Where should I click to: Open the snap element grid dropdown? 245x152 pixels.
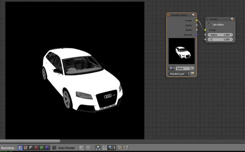coord(112,148)
